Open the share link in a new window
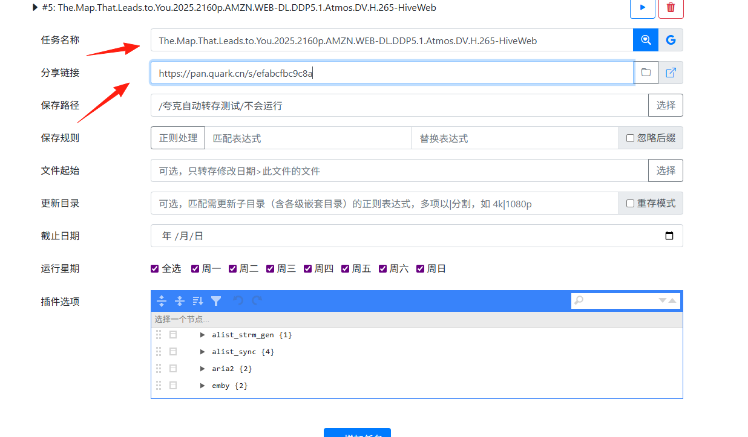748x437 pixels. pos(671,73)
